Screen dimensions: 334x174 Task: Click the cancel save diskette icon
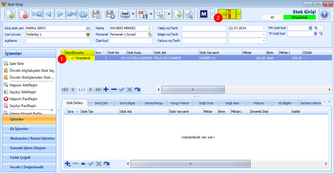pos(110,14)
